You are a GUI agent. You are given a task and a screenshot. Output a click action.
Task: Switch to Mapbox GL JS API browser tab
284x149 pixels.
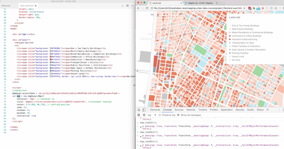coord(200,3)
